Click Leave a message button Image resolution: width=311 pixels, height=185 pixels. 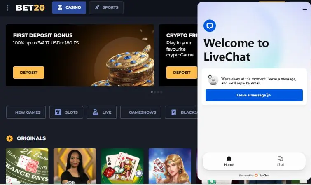tap(254, 95)
